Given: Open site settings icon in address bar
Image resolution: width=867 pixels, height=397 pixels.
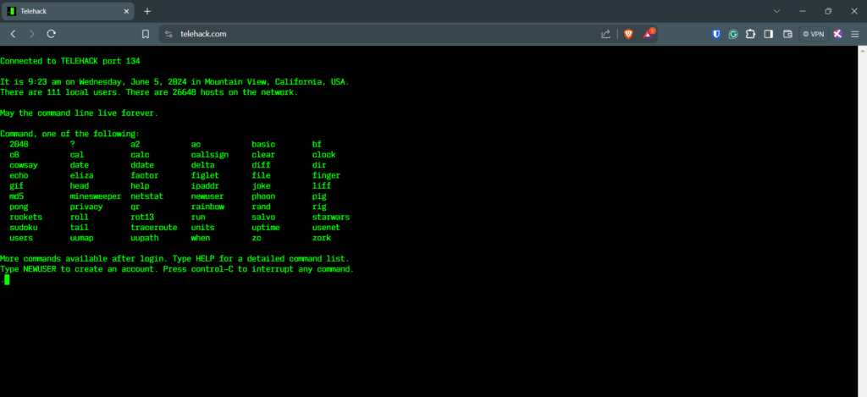Looking at the screenshot, I should tap(169, 34).
